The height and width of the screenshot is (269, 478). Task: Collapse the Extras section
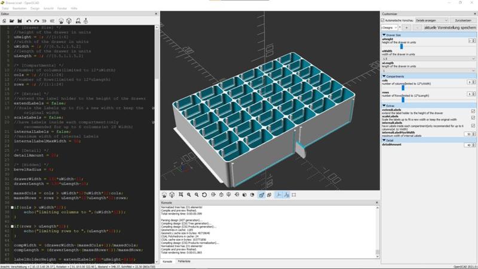pyautogui.click(x=384, y=106)
